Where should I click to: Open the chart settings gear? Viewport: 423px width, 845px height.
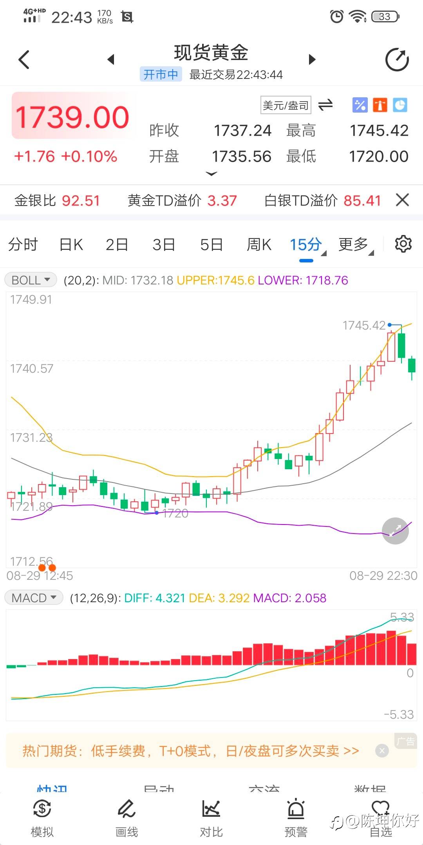click(403, 244)
